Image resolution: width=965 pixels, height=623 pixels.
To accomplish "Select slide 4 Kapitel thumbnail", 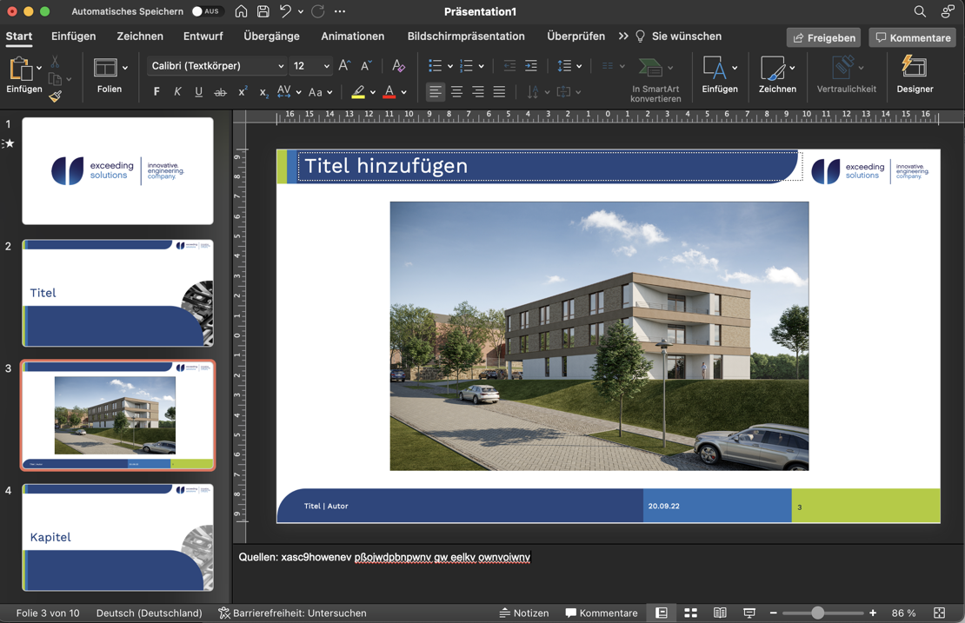I will [x=117, y=537].
